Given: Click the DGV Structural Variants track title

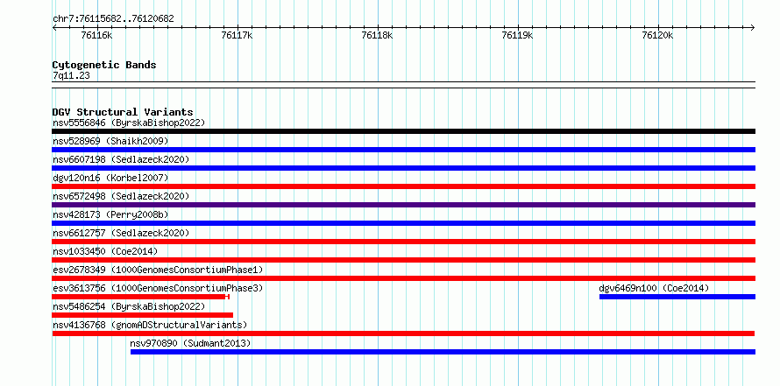Looking at the screenshot, I should click(x=123, y=112).
